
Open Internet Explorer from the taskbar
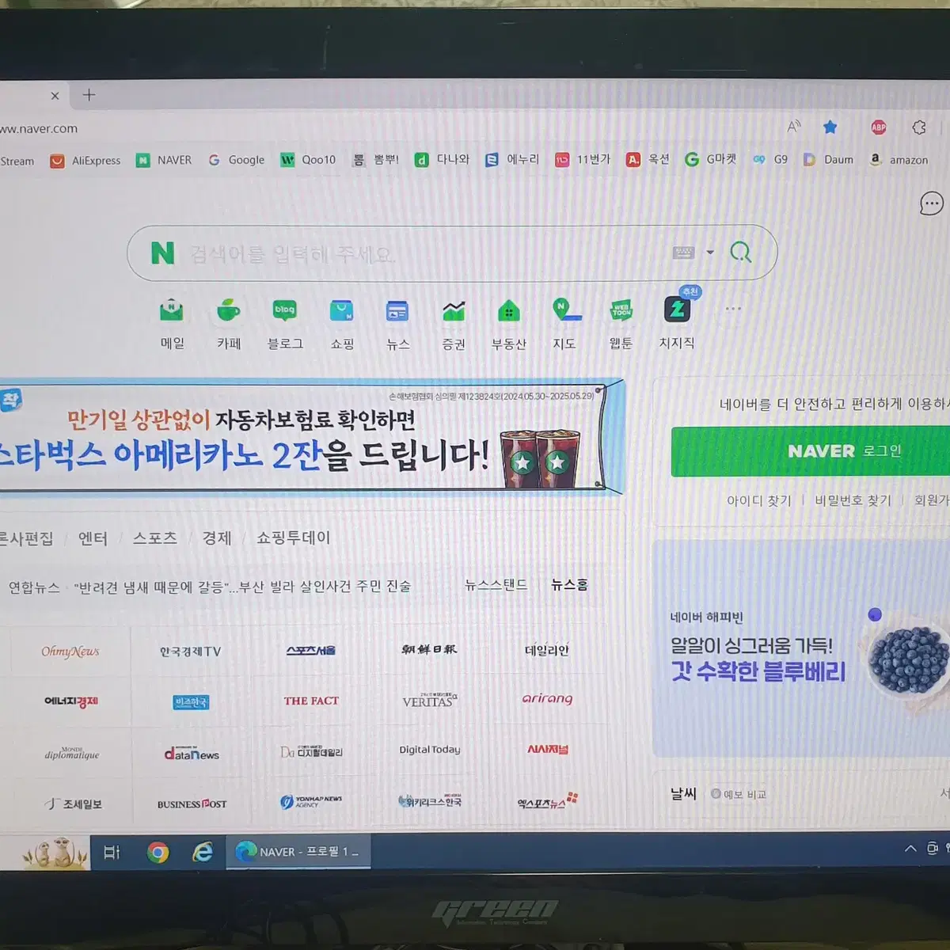click(203, 852)
